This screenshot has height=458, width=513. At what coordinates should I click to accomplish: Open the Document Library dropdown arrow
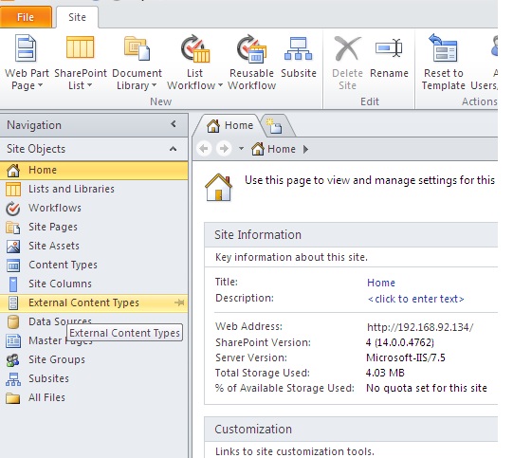(154, 85)
